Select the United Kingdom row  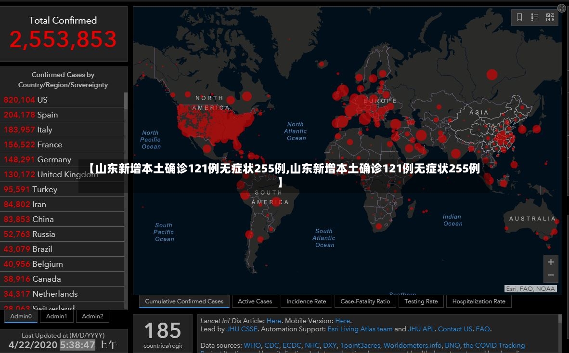[x=62, y=174]
